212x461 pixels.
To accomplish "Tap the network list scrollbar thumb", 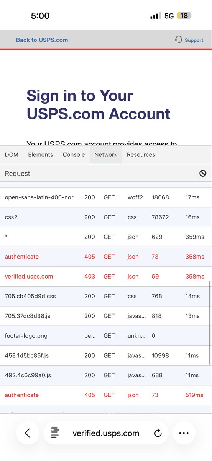I will point(210,323).
